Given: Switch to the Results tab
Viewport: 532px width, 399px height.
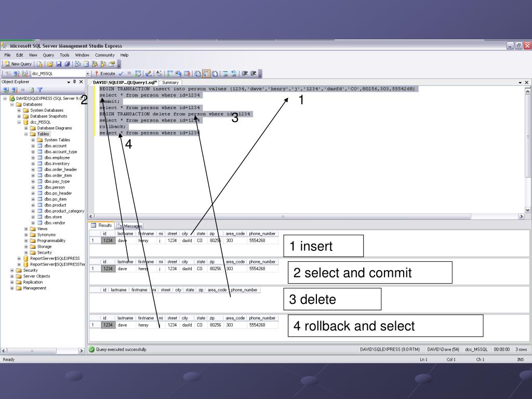Looking at the screenshot, I should coord(101,225).
